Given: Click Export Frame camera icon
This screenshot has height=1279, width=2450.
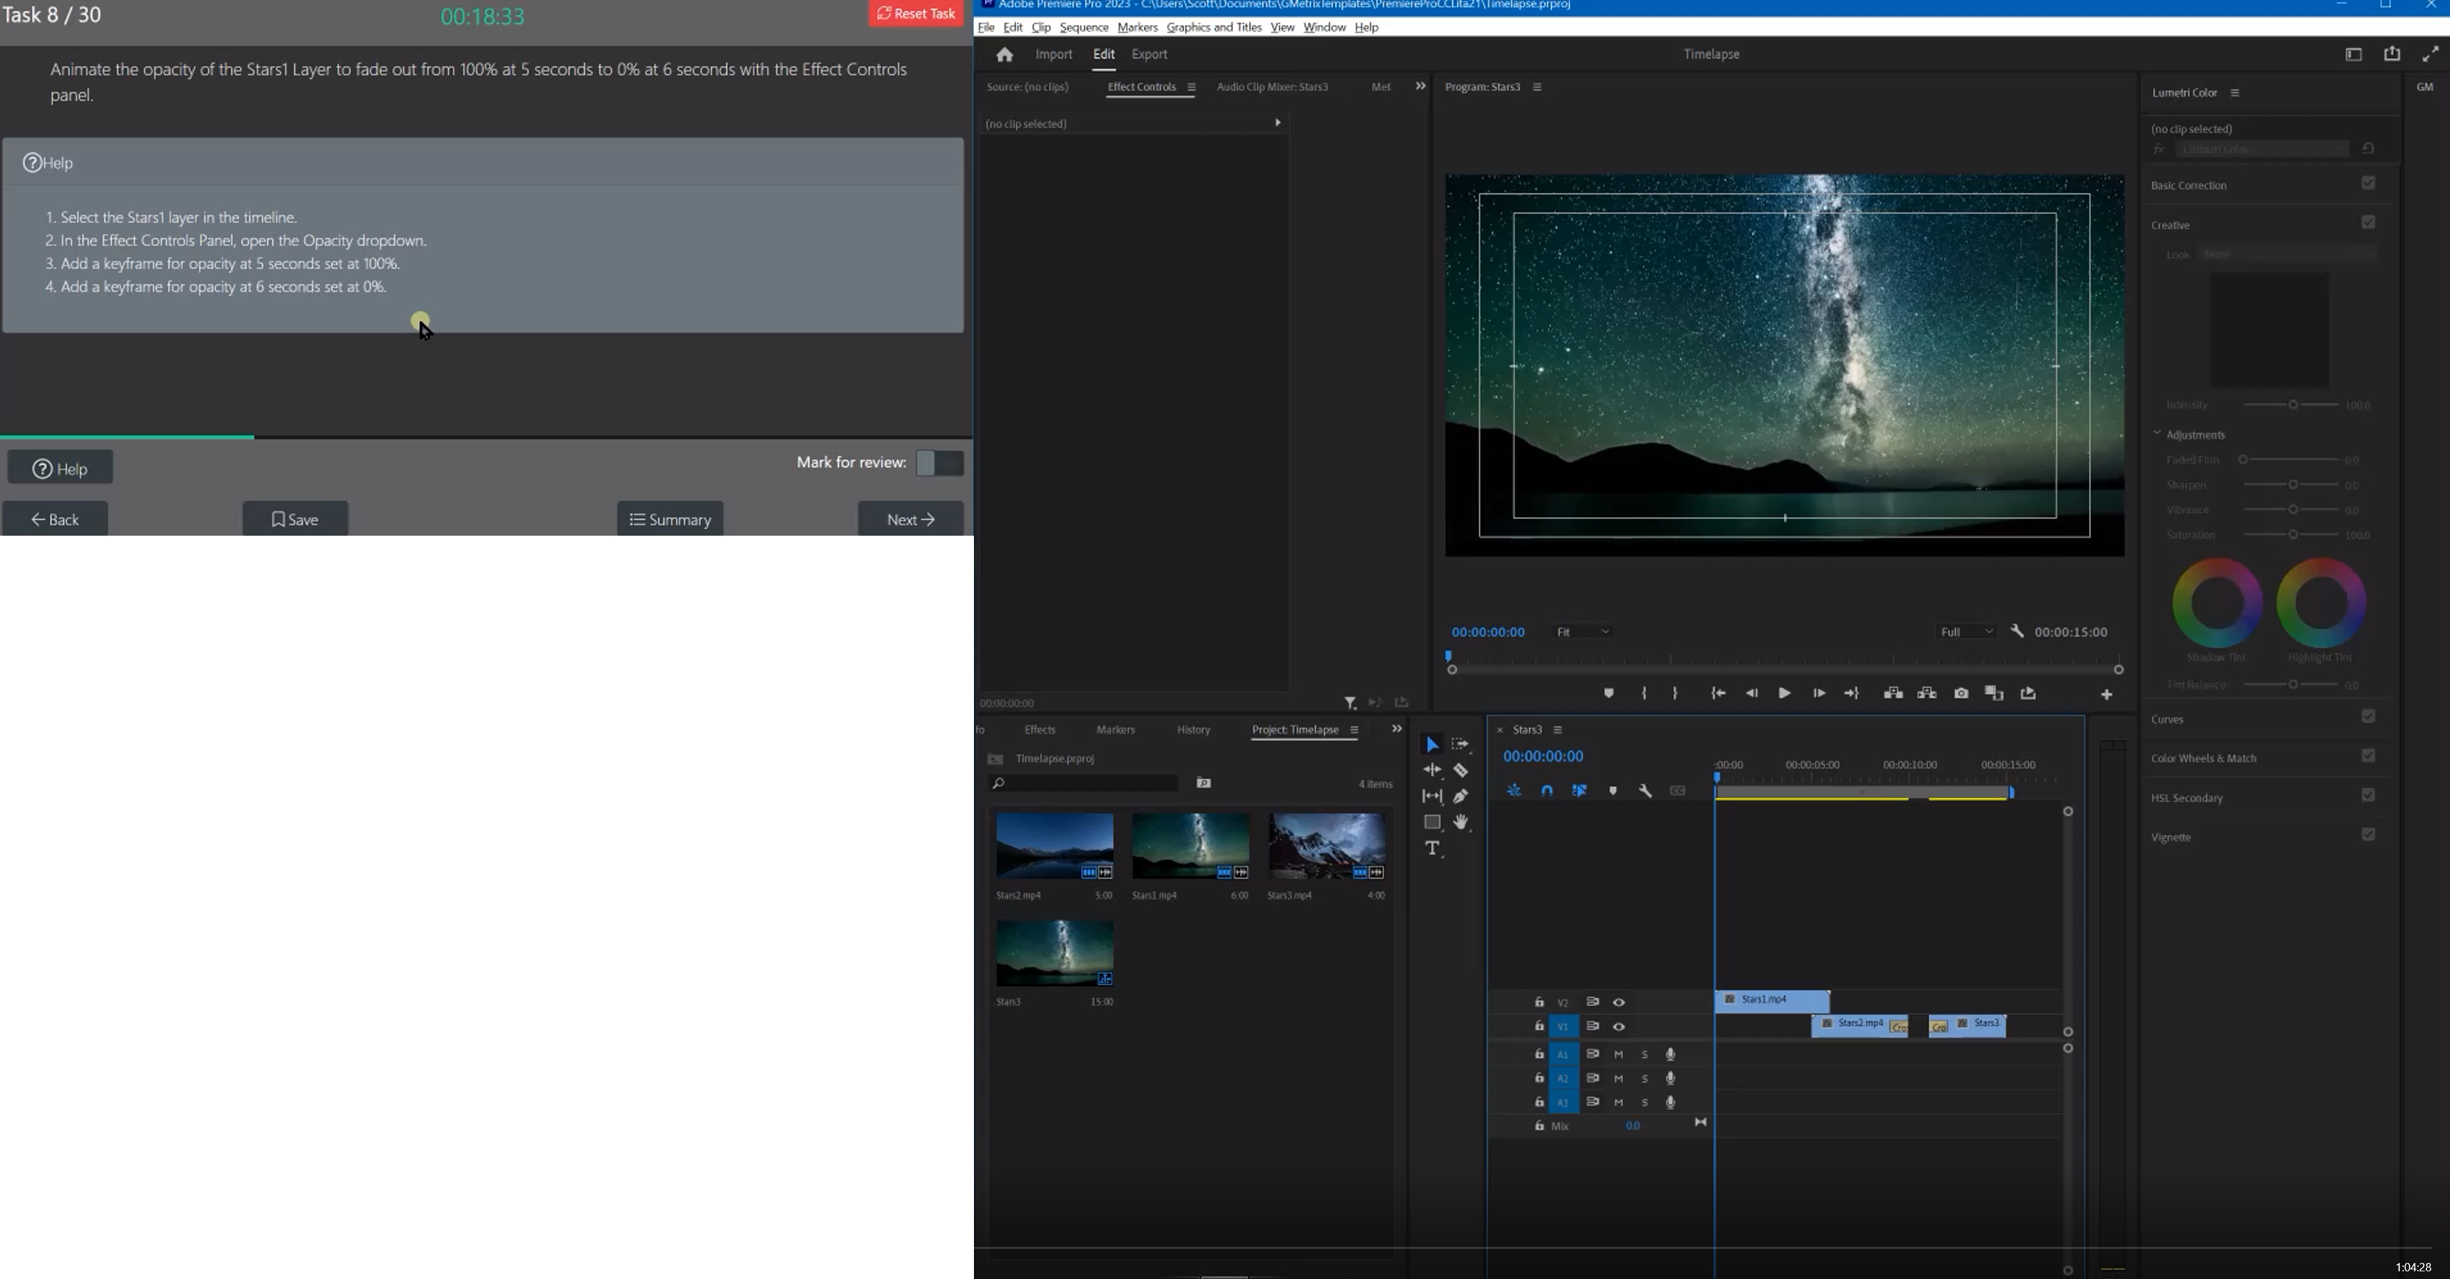Looking at the screenshot, I should coord(1961,694).
